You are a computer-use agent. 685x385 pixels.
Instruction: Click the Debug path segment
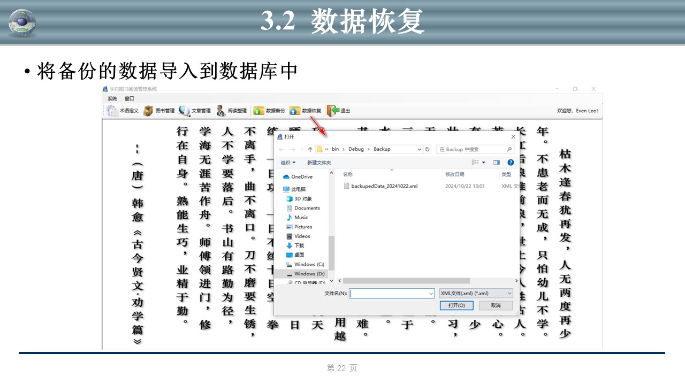tap(356, 149)
